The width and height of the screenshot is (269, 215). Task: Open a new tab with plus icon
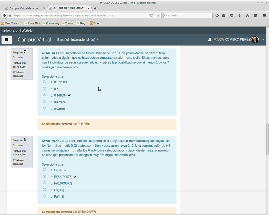coord(95,8)
